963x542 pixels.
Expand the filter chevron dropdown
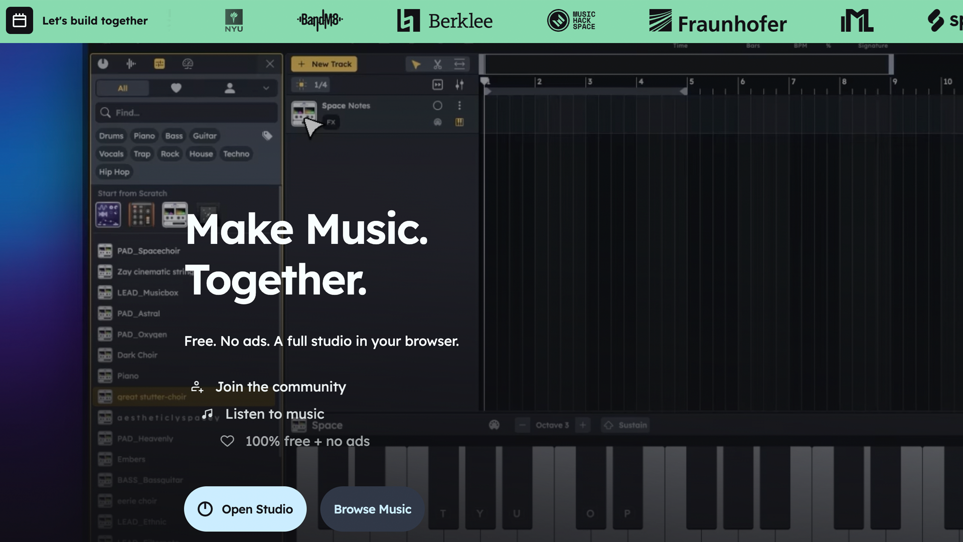pyautogui.click(x=266, y=88)
